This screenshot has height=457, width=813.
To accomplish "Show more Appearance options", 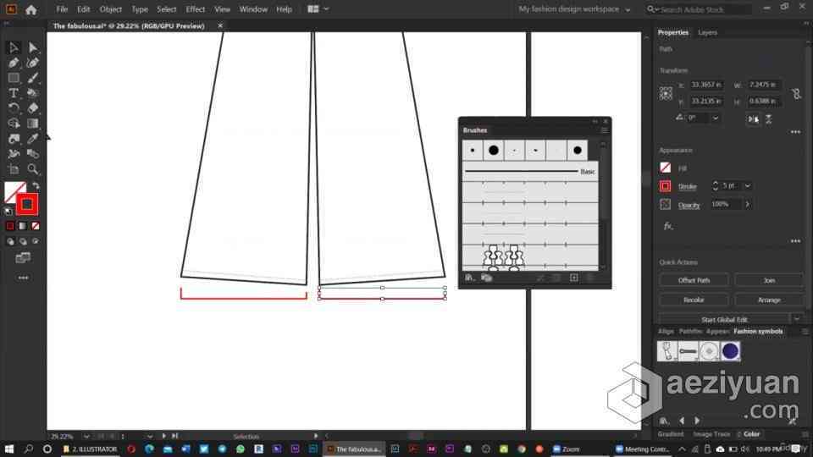I will point(795,241).
